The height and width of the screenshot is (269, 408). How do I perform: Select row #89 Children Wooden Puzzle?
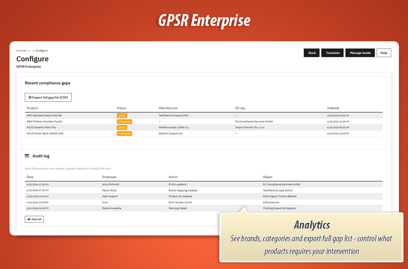(x=204, y=122)
